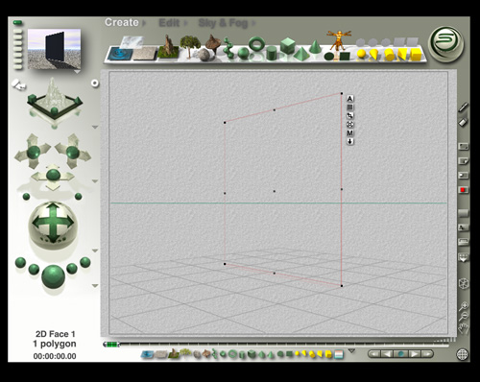Add the golden human figure object

(339, 40)
